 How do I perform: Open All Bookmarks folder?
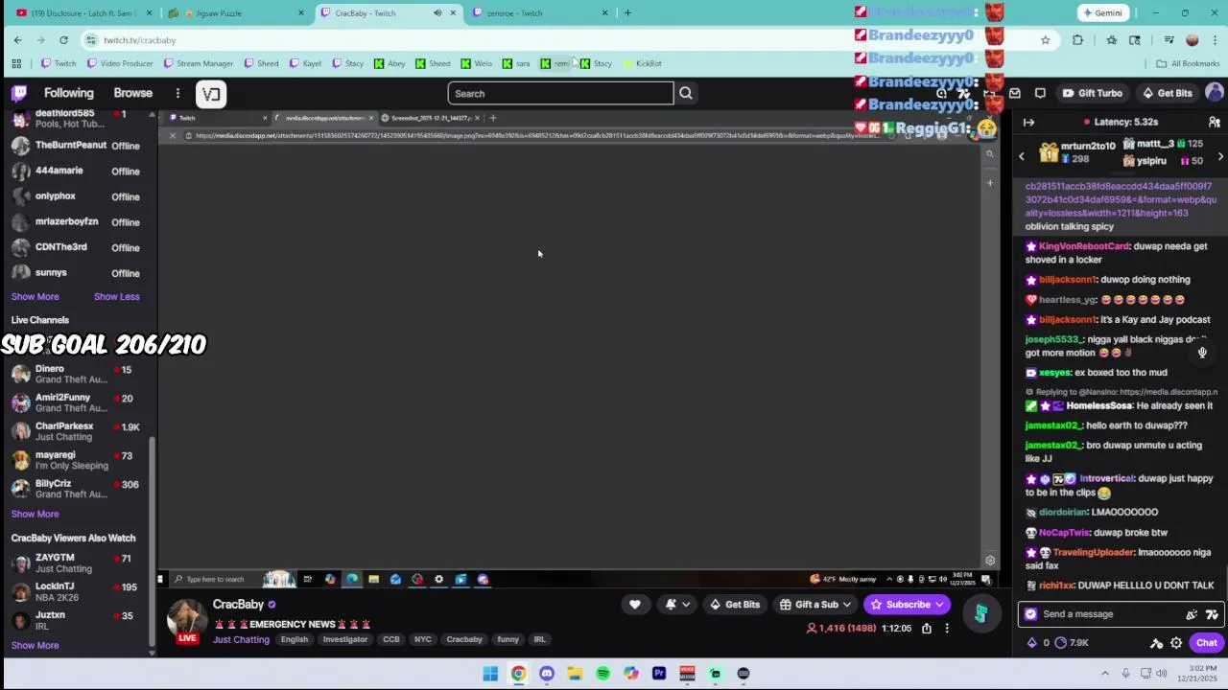click(x=1188, y=63)
